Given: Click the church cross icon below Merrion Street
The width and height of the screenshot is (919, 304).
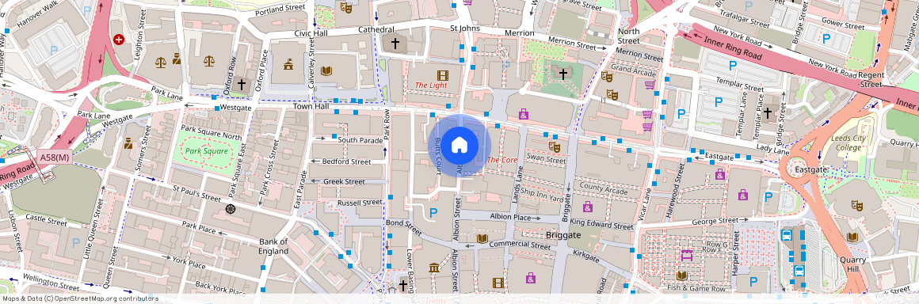Looking at the screenshot, I should (x=562, y=74).
